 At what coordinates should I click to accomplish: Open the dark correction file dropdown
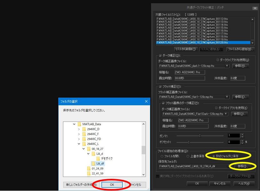click(227, 66)
